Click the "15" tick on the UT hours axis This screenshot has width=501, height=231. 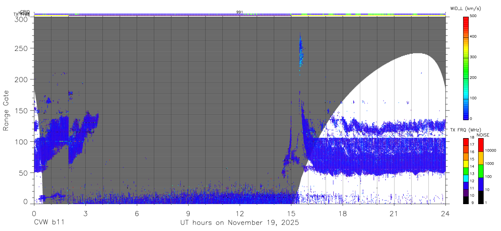click(291, 213)
